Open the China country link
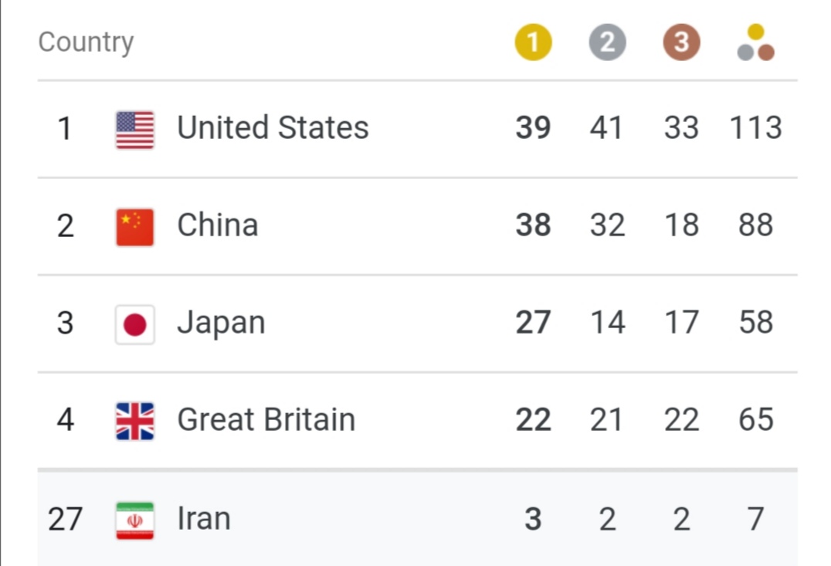Viewport: 831px width, 566px height. pos(217,225)
